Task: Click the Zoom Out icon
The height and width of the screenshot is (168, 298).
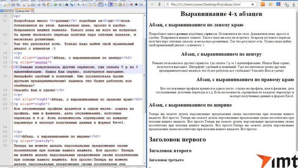Action: 83,4
